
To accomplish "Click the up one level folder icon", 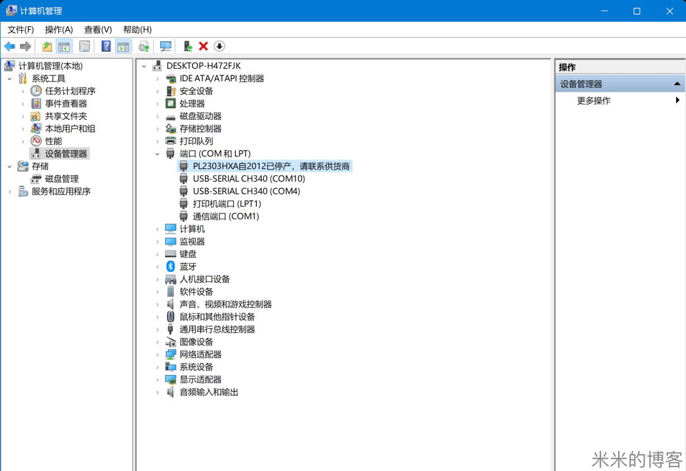I will point(47,46).
